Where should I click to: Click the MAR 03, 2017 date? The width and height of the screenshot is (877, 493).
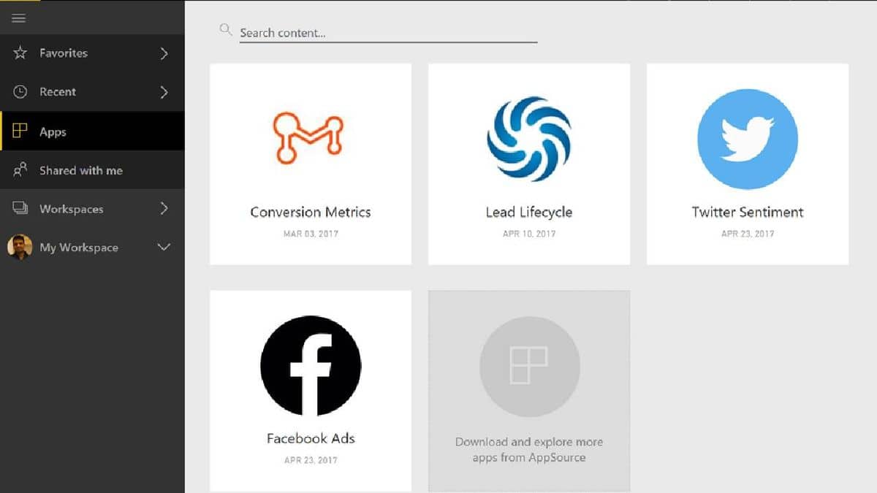[311, 234]
